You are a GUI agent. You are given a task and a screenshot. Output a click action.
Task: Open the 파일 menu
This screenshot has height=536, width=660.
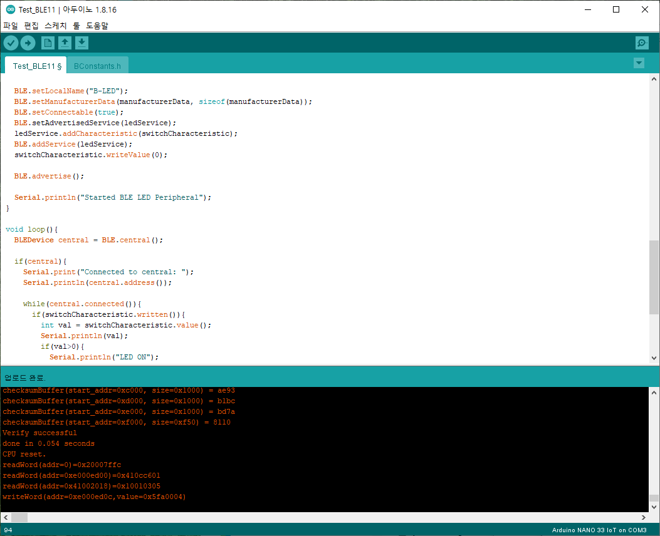click(11, 26)
